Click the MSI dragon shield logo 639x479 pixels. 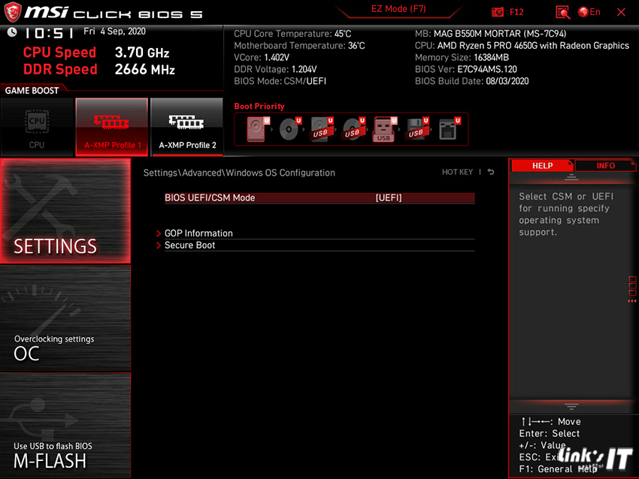click(x=13, y=12)
